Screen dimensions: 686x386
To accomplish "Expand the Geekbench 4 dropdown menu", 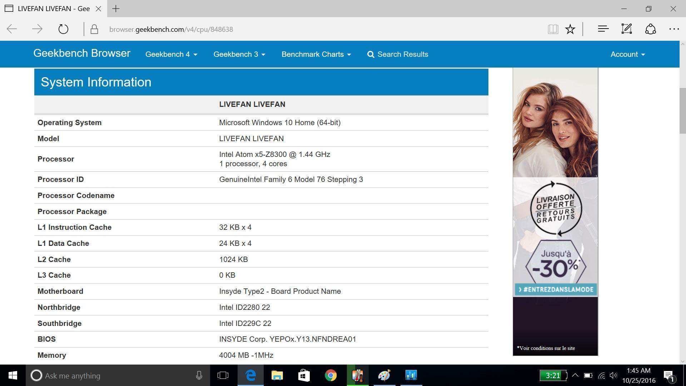I will pos(171,54).
